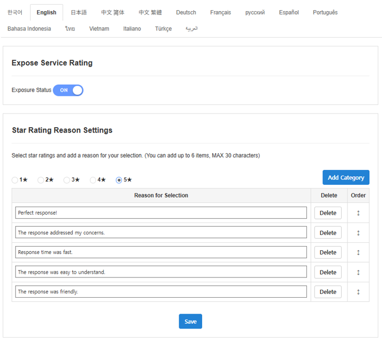The width and height of the screenshot is (382, 344).
Task: Select the 1★ rating radio button
Action: tap(15, 180)
